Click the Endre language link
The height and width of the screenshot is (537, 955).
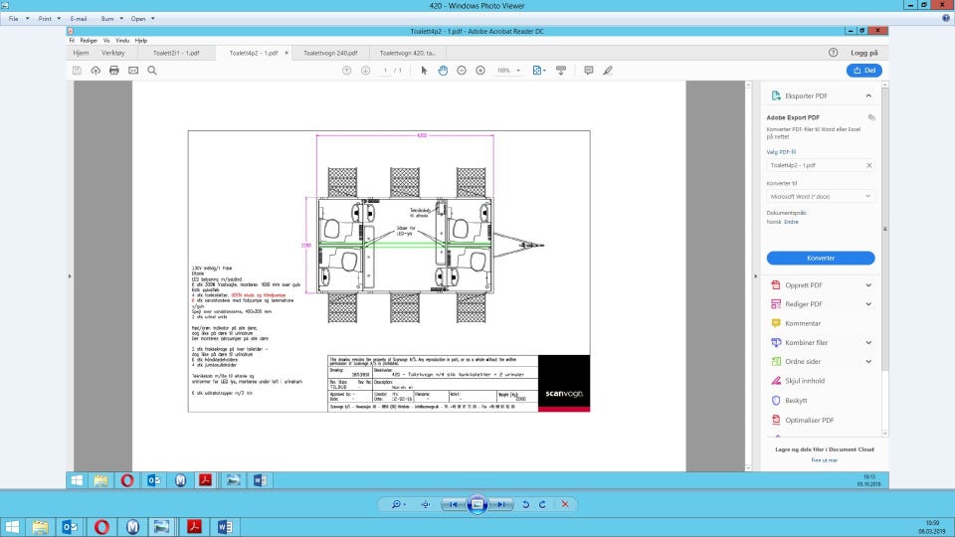pos(792,222)
